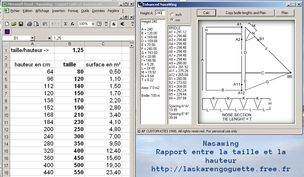
Task: Click the equals sign Edit Formula button
Action: coord(49,38)
